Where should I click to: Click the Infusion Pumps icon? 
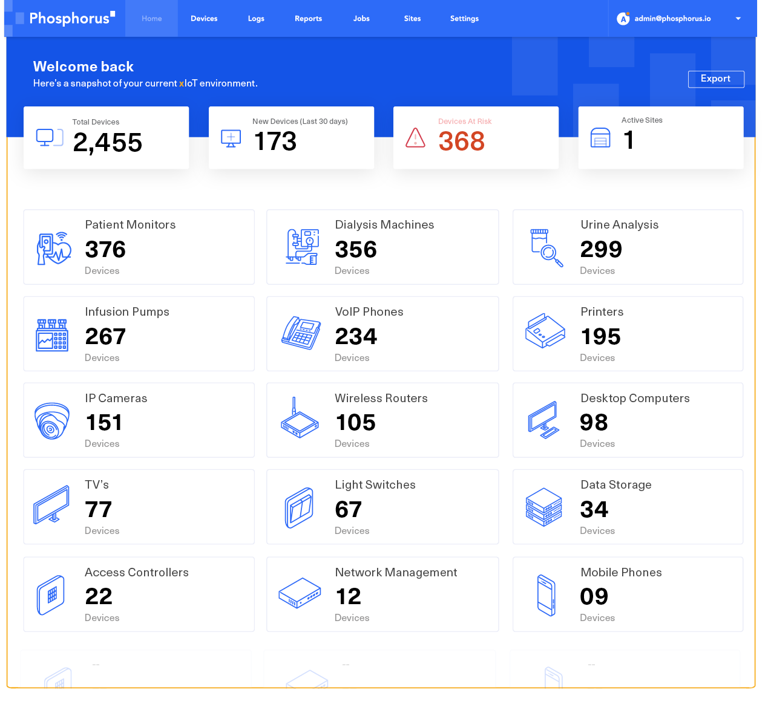click(52, 334)
